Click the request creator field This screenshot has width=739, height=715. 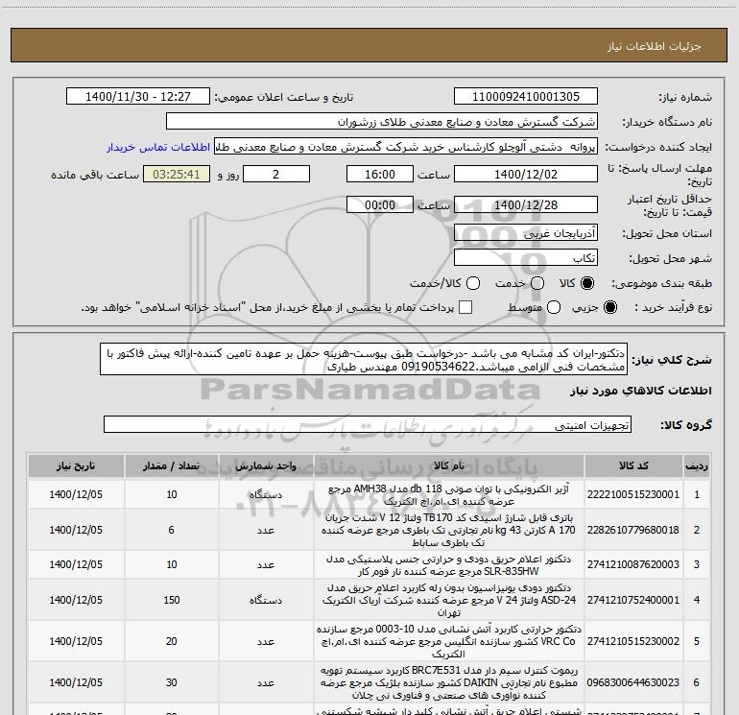pos(406,147)
